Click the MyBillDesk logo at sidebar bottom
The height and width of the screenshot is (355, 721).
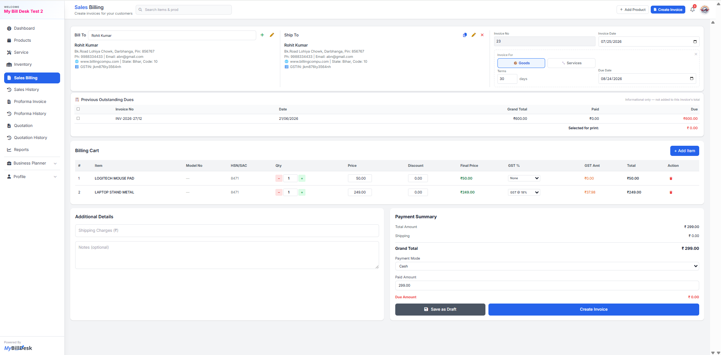[x=18, y=348]
